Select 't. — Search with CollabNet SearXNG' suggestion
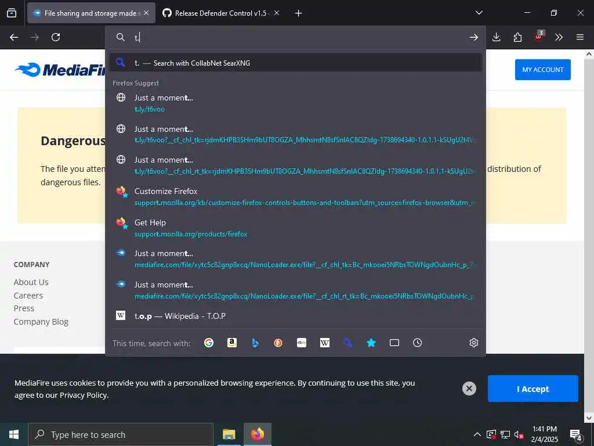 [x=295, y=63]
